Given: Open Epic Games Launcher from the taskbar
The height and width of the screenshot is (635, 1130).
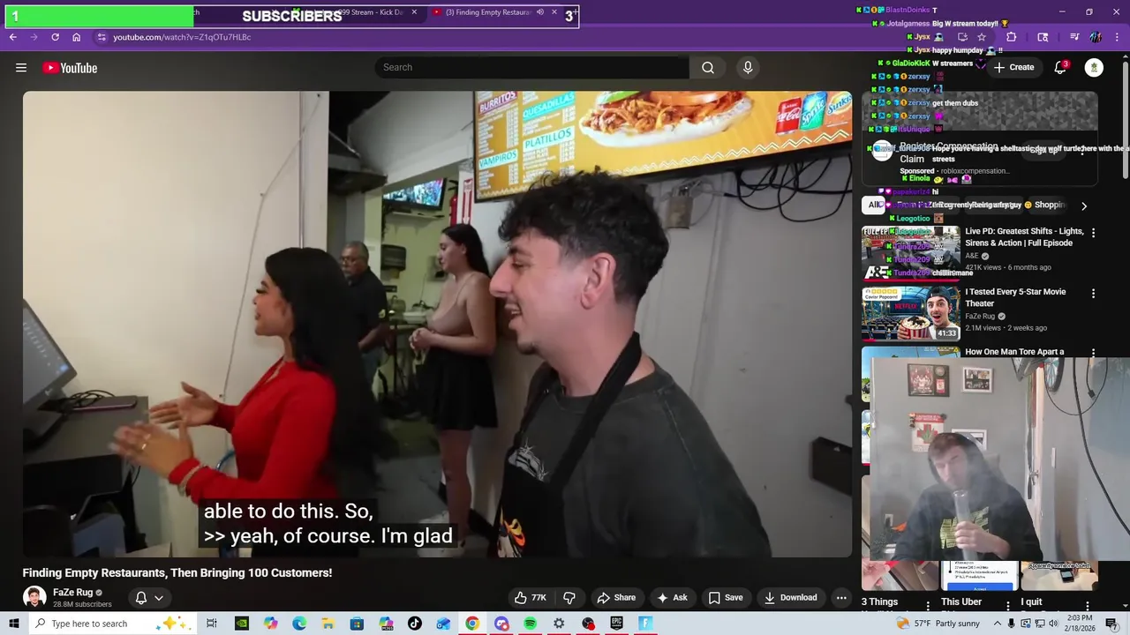Looking at the screenshot, I should (x=616, y=624).
